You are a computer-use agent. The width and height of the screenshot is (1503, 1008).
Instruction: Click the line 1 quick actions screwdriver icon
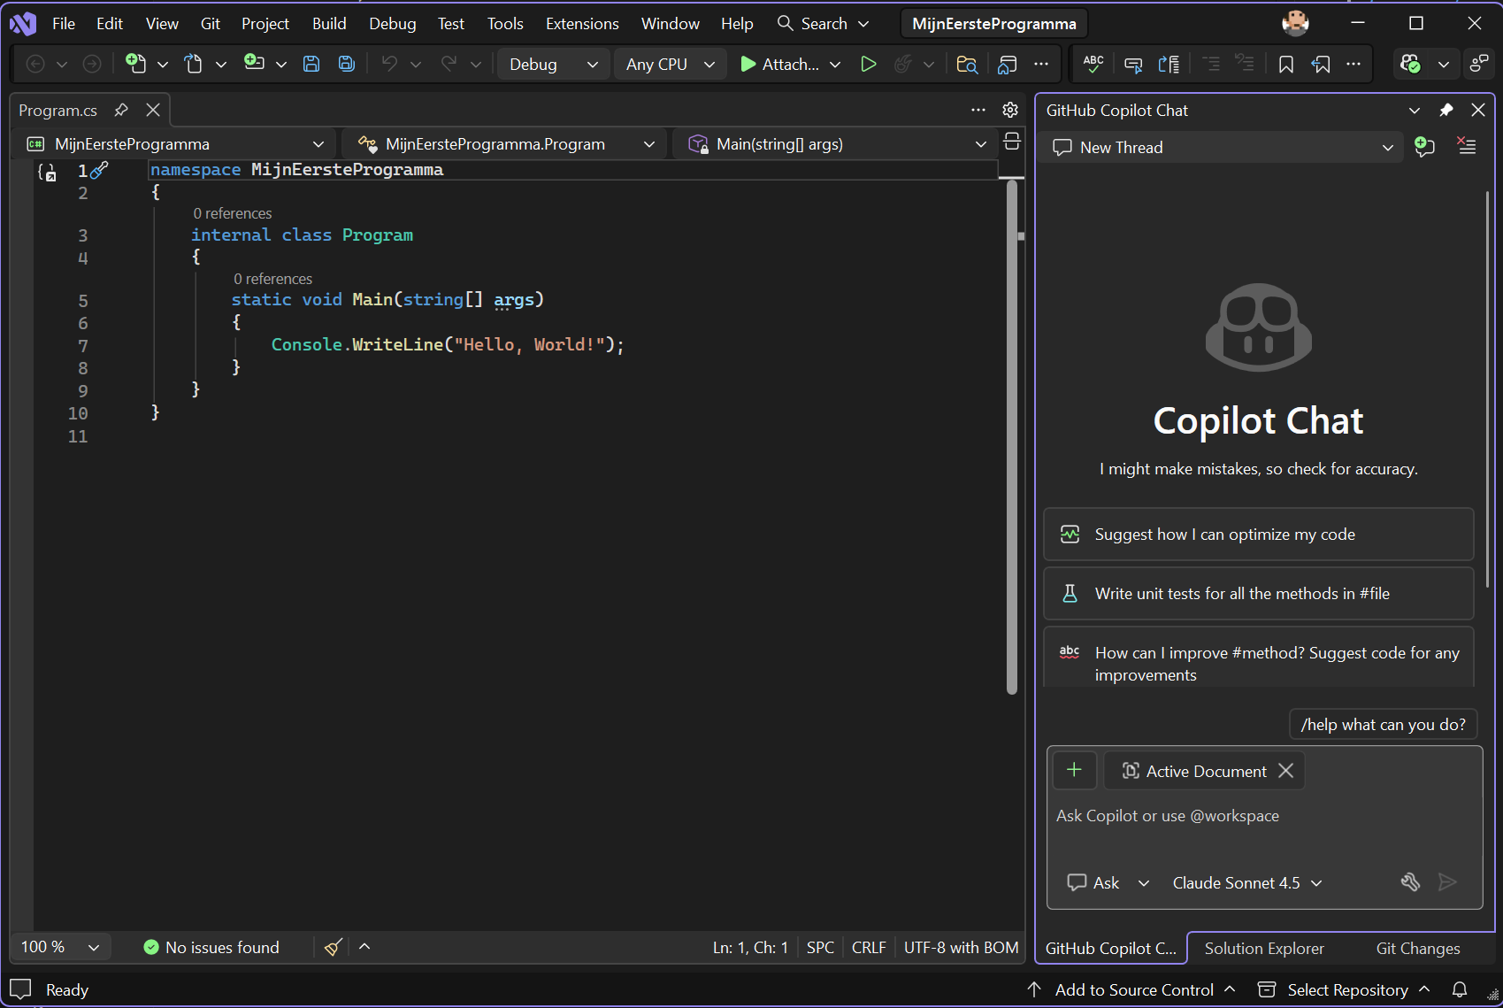tap(99, 169)
